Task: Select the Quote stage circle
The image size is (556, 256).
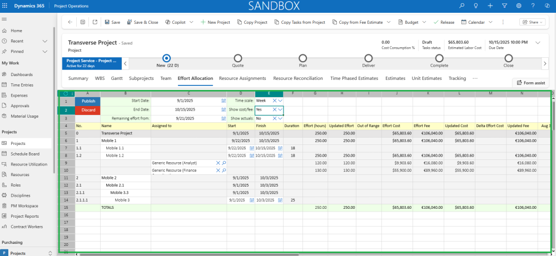Action: point(238,58)
